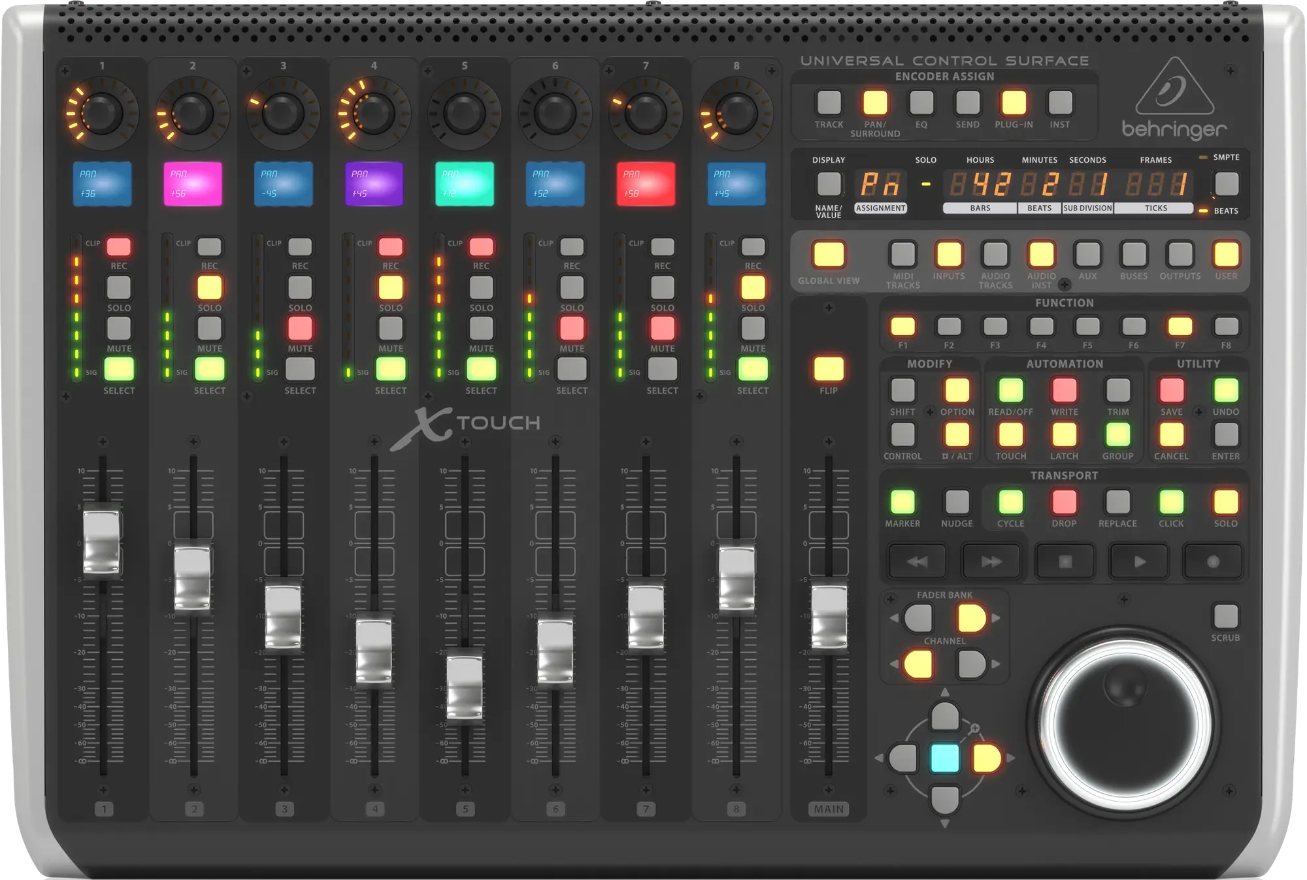This screenshot has width=1307, height=880.
Task: Click the CLICK metronome button
Action: point(1172,502)
